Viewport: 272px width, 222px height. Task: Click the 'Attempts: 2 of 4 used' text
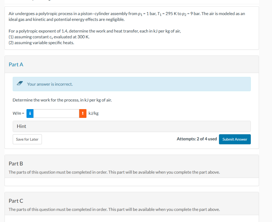197,139
